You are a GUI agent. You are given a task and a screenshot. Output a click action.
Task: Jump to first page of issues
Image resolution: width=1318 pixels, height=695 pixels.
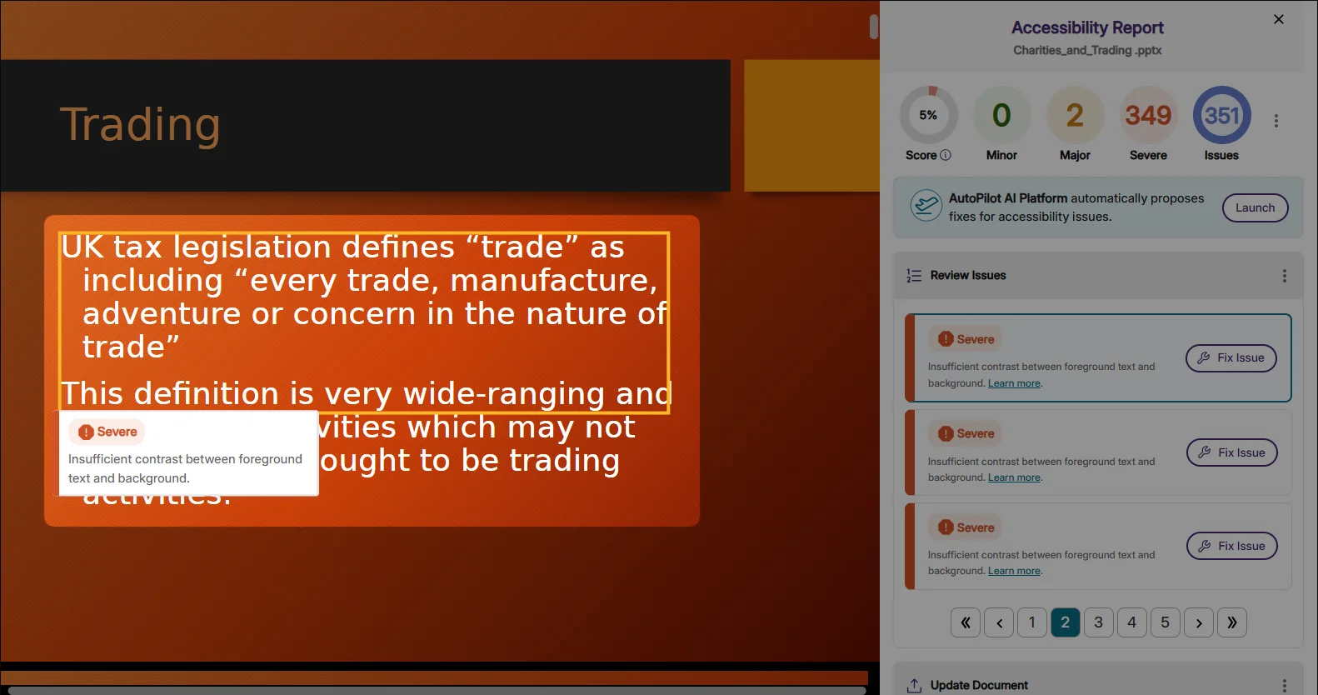(965, 622)
